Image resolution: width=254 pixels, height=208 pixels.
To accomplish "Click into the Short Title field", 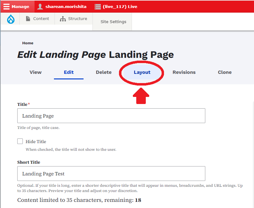I will pyautogui.click(x=111, y=174).
